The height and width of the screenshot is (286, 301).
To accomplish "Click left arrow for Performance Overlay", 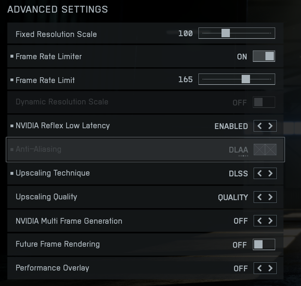I will click(x=259, y=268).
